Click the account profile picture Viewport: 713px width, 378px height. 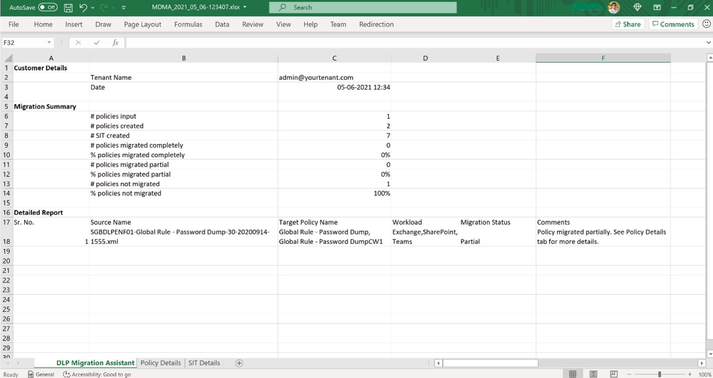[x=614, y=7]
